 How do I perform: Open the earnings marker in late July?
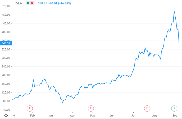click(x=147, y=108)
